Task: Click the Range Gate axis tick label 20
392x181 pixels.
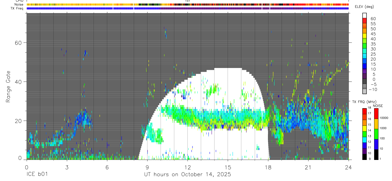Action: [x=18, y=121]
